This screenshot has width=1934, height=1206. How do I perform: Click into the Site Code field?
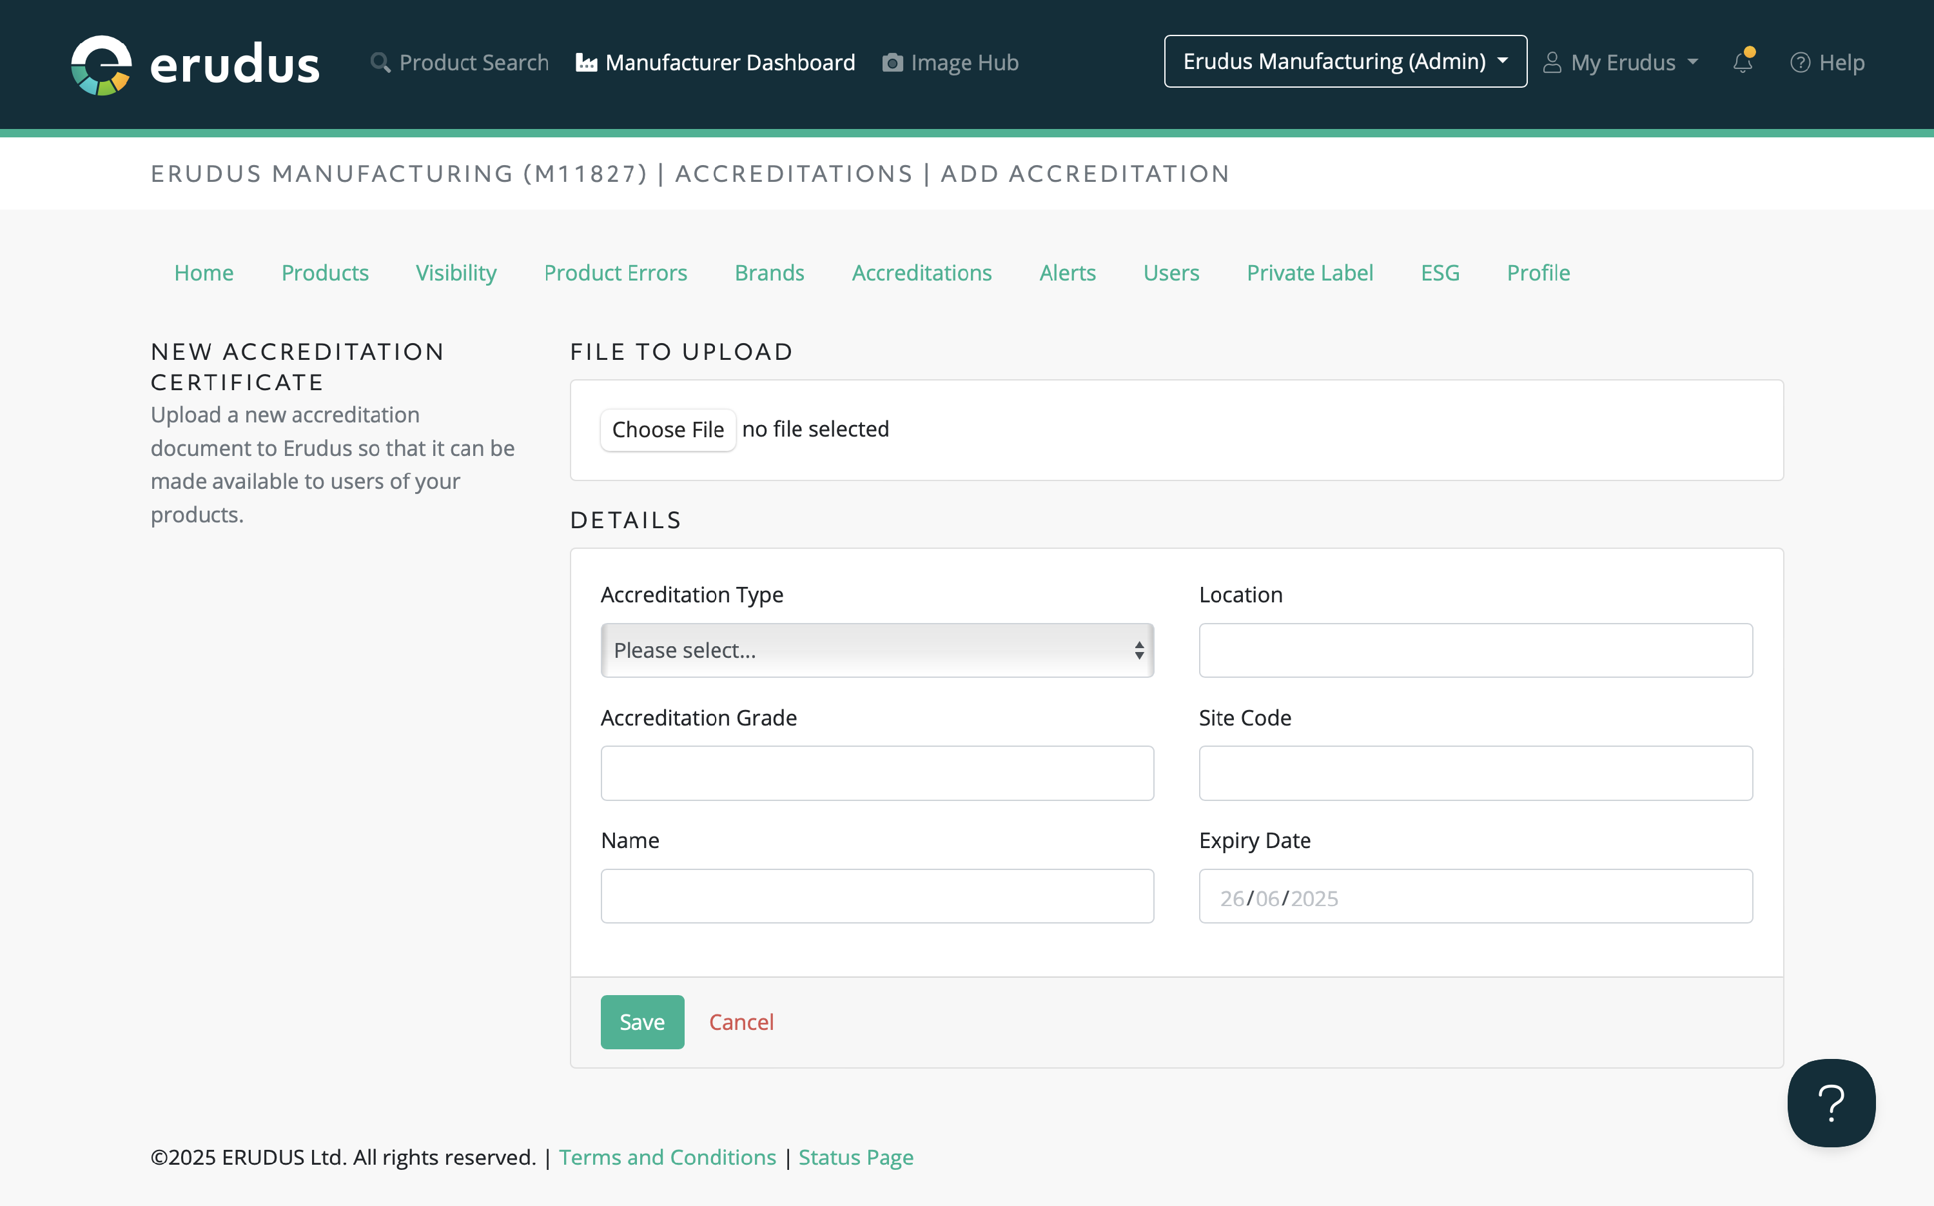[x=1475, y=773]
